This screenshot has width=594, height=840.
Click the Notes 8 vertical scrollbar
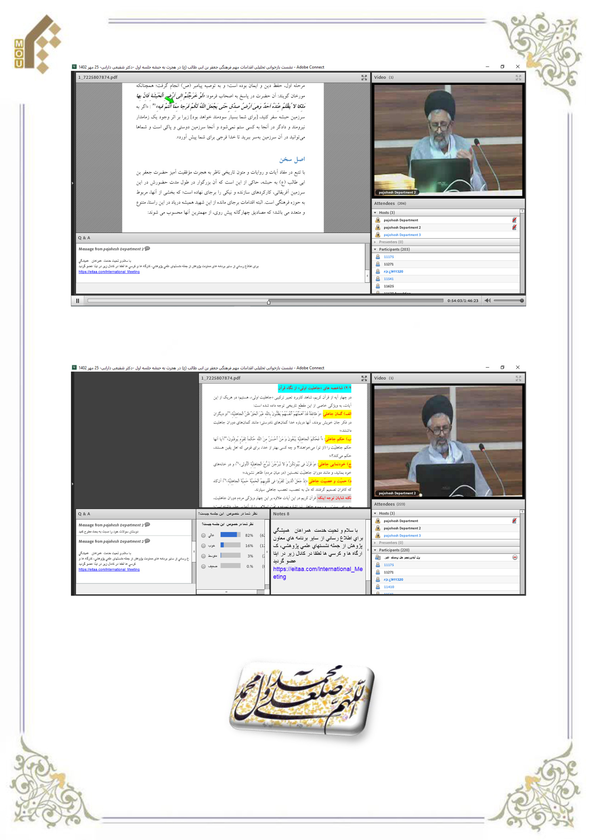tap(368, 556)
